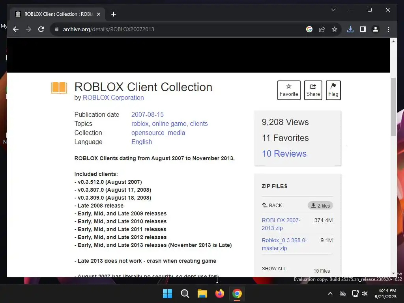Viewport: 404px width, 303px height.
Task: Reload the archive.org page
Action: (x=41, y=29)
